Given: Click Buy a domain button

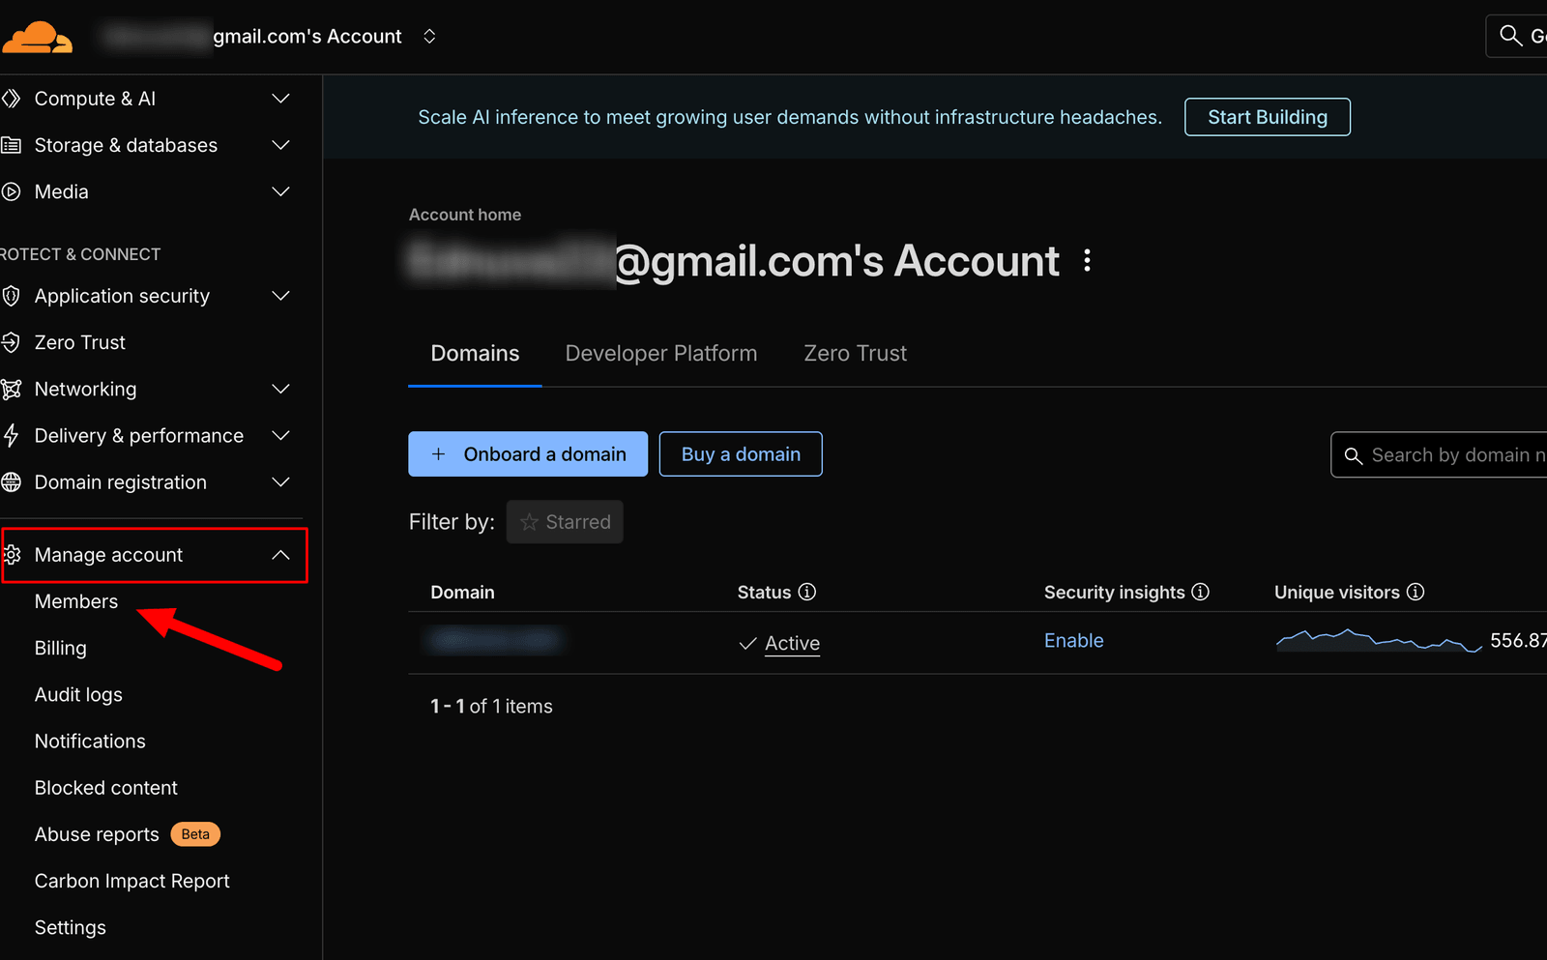Looking at the screenshot, I should [x=741, y=453].
